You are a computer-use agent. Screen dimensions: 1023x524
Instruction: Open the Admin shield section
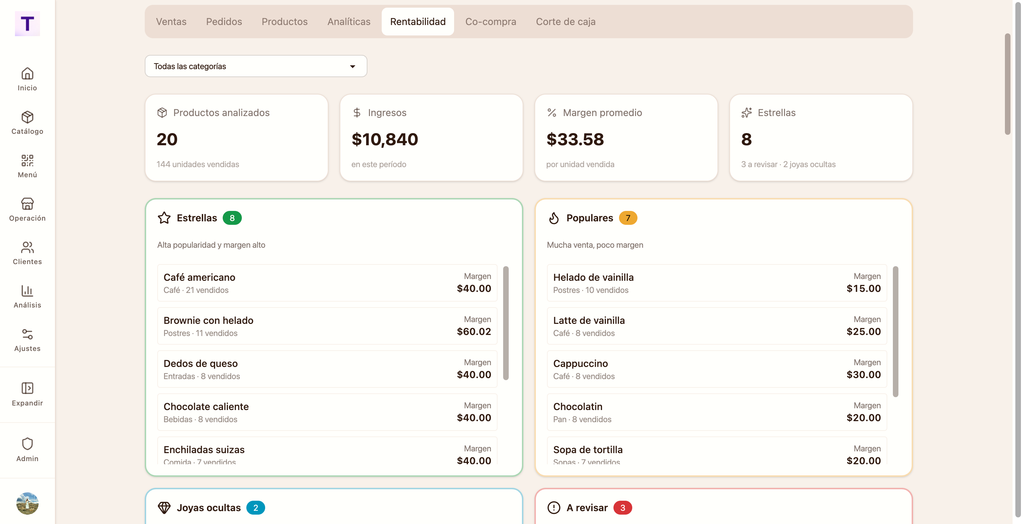27,450
